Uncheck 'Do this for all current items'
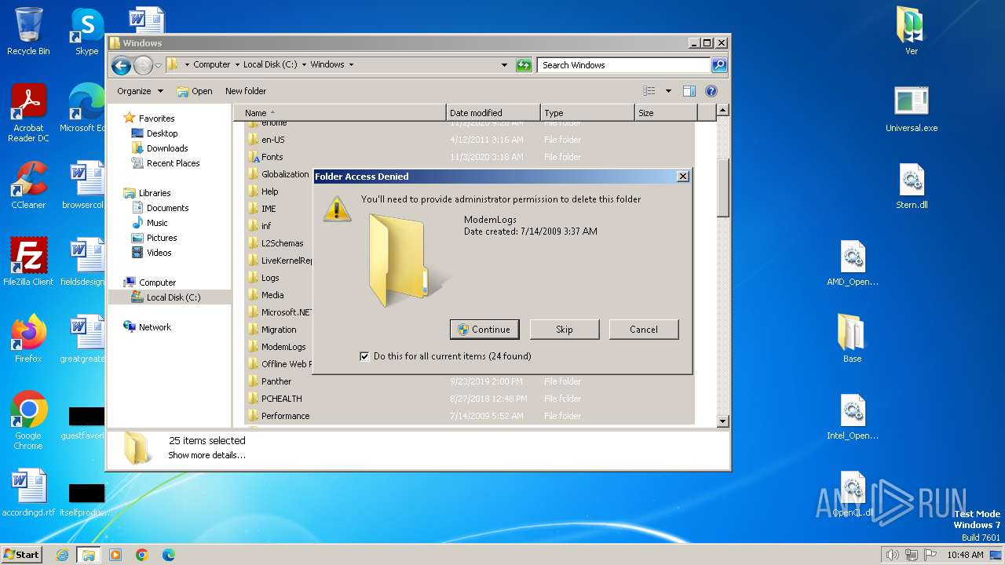The image size is (1005, 565). tap(364, 356)
